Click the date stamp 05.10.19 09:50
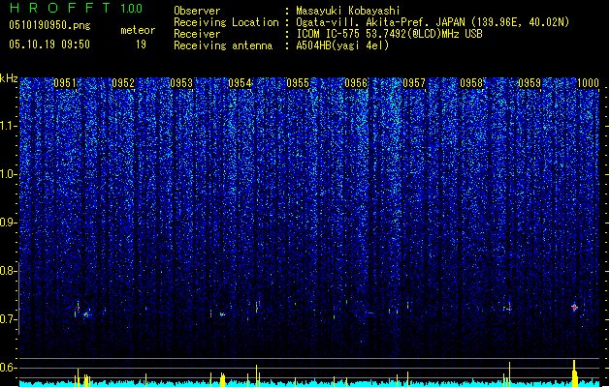Image resolution: width=610 pixels, height=387 pixels. (49, 45)
